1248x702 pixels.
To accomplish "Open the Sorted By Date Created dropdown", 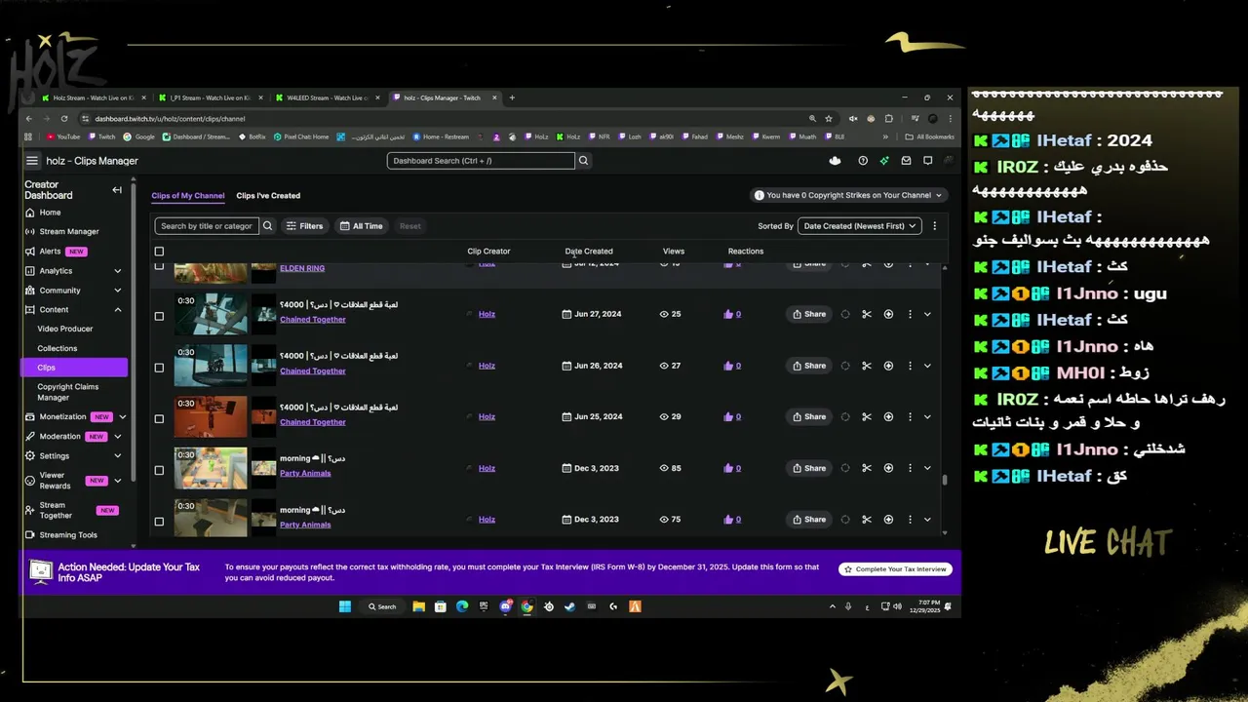I will 860,226.
